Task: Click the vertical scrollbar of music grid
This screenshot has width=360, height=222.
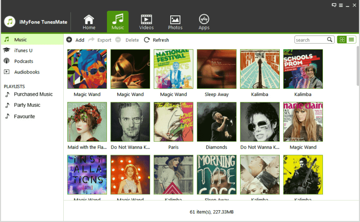Action: [x=358, y=66]
